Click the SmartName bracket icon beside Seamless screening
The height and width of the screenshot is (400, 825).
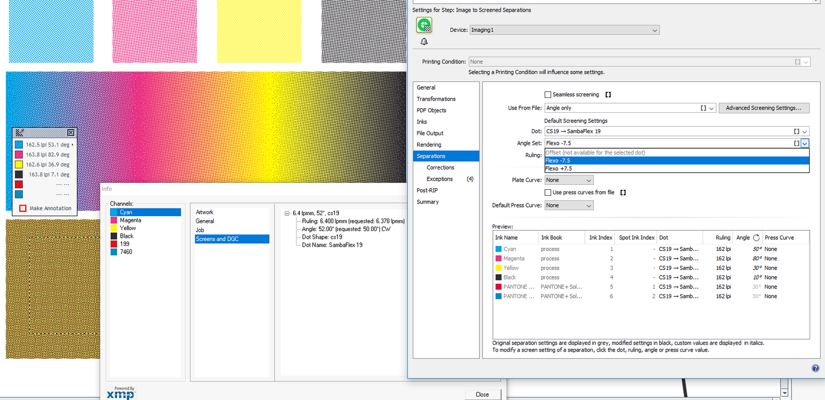(x=608, y=95)
